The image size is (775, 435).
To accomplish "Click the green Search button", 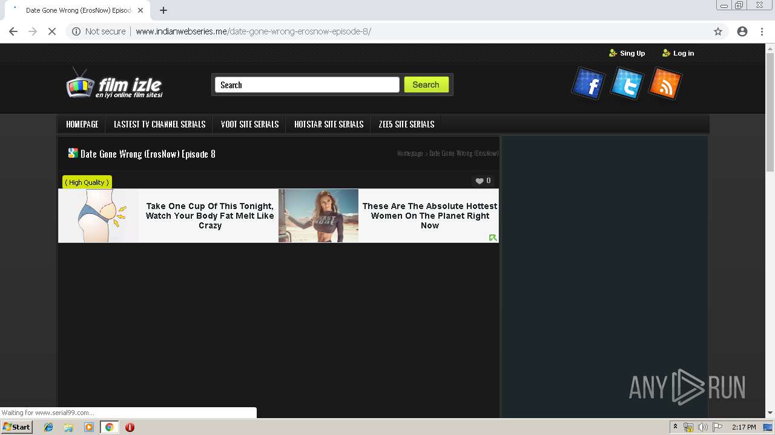I will coord(426,85).
